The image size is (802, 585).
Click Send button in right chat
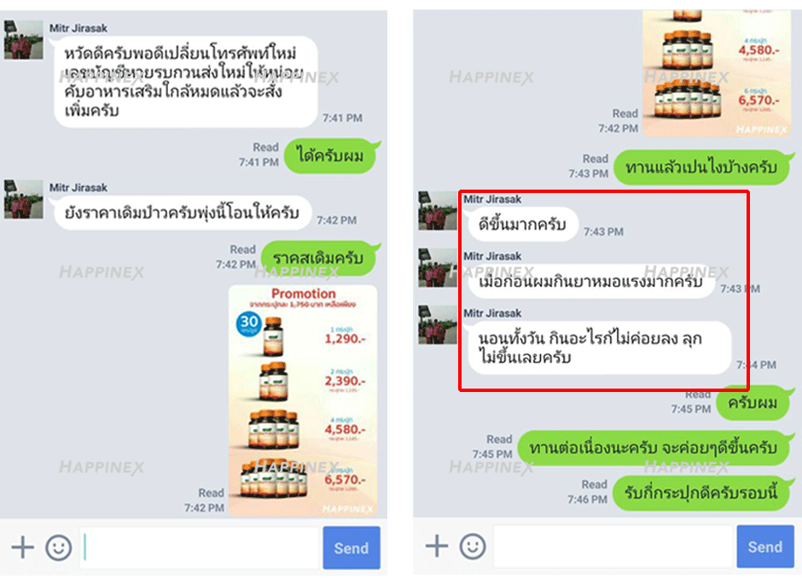[x=765, y=546]
